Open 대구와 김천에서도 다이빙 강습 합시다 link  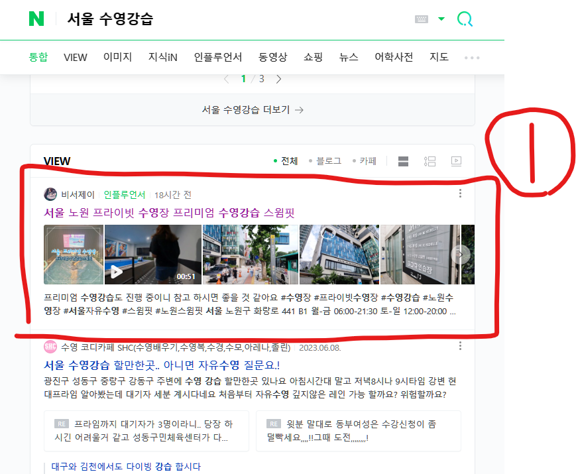126,467
